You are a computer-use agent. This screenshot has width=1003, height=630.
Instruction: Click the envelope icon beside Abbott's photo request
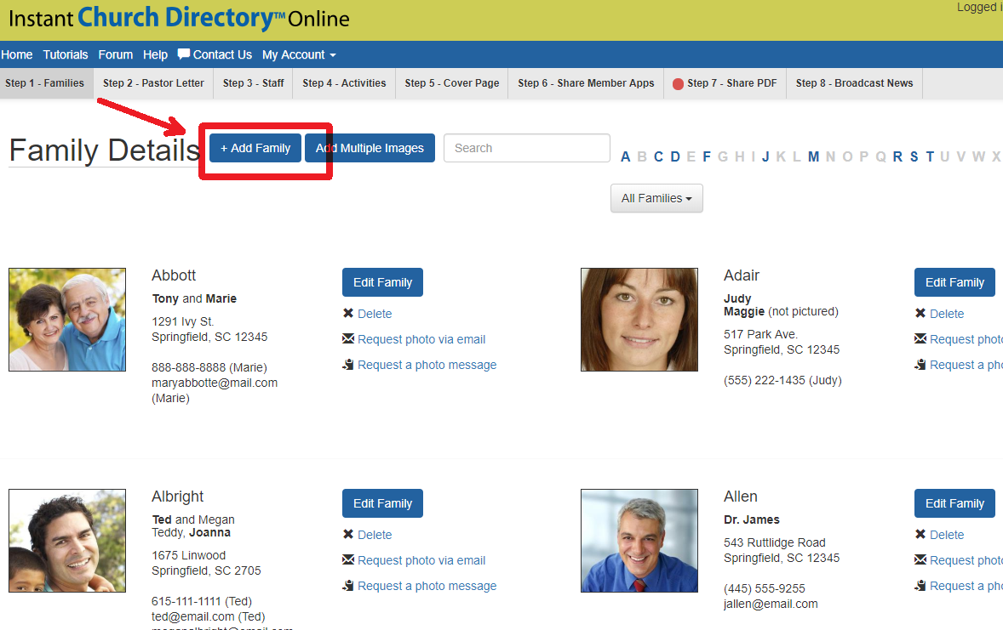[348, 339]
